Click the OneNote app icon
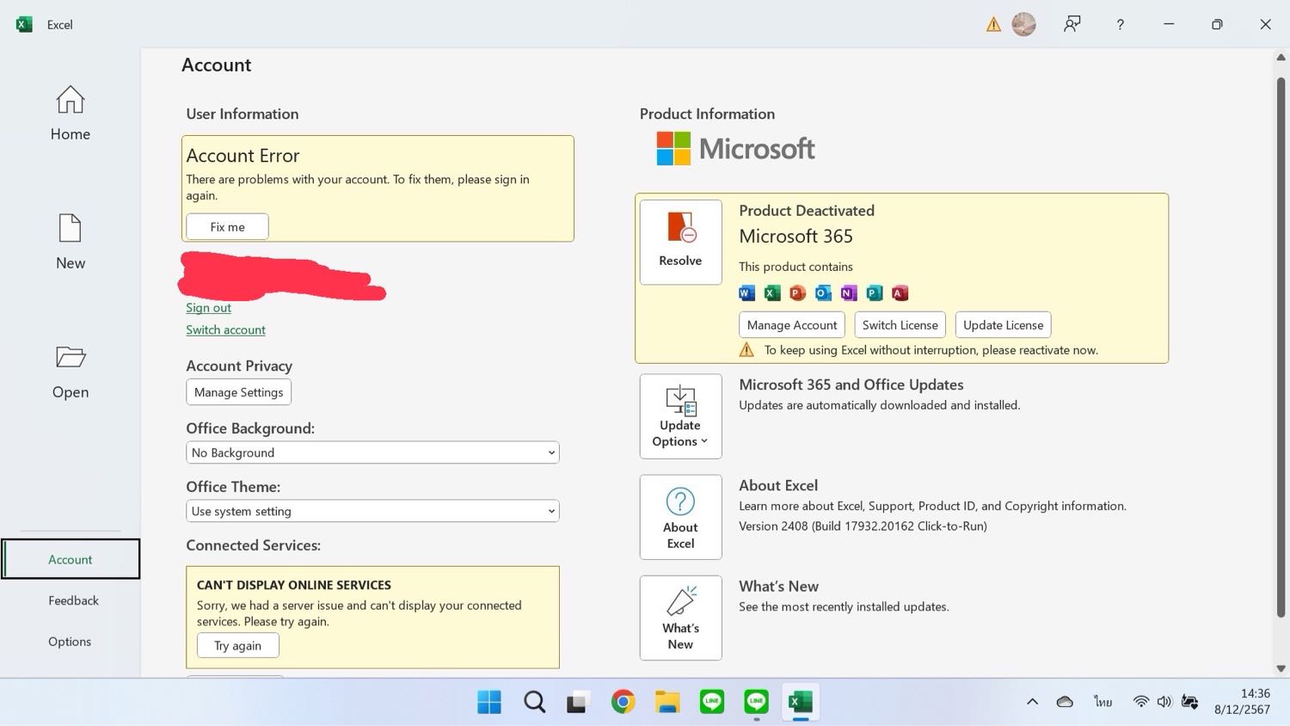Viewport: 1290px width, 726px height. click(x=849, y=293)
